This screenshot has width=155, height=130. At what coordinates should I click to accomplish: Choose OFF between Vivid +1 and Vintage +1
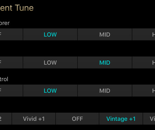77,119
